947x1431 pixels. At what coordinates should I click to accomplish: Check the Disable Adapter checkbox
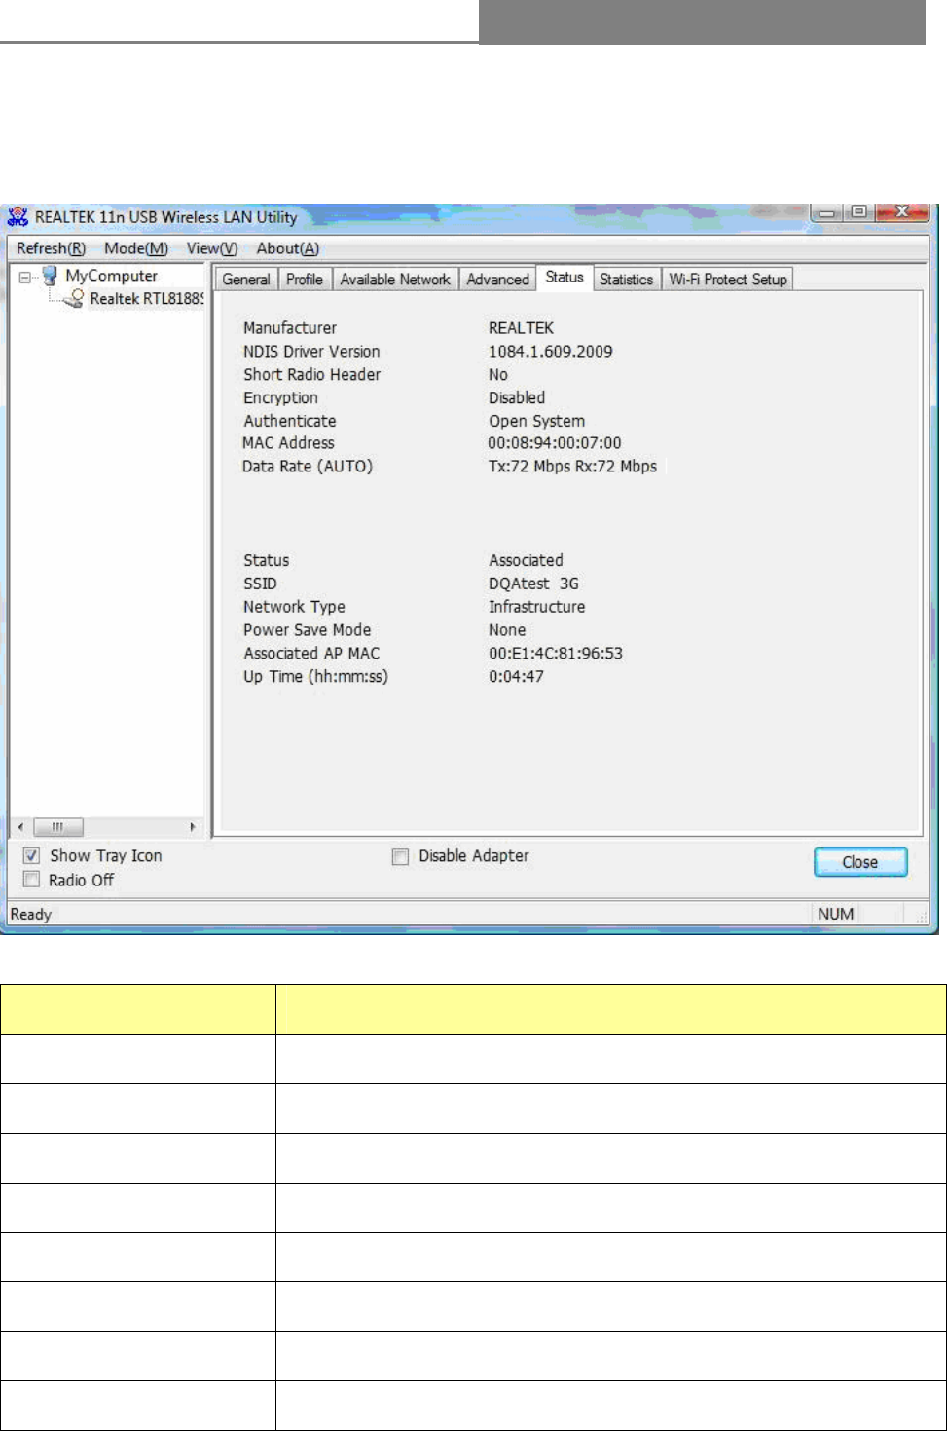(x=400, y=856)
